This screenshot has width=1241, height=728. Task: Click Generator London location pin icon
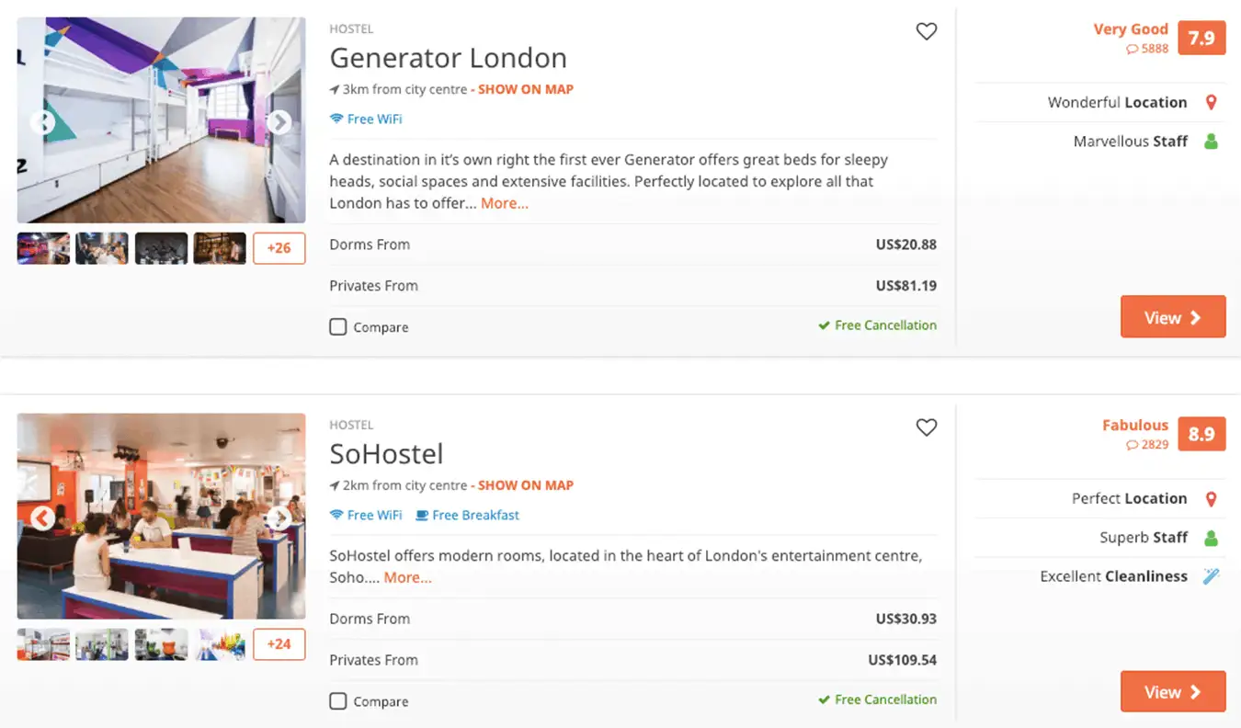point(1211,103)
